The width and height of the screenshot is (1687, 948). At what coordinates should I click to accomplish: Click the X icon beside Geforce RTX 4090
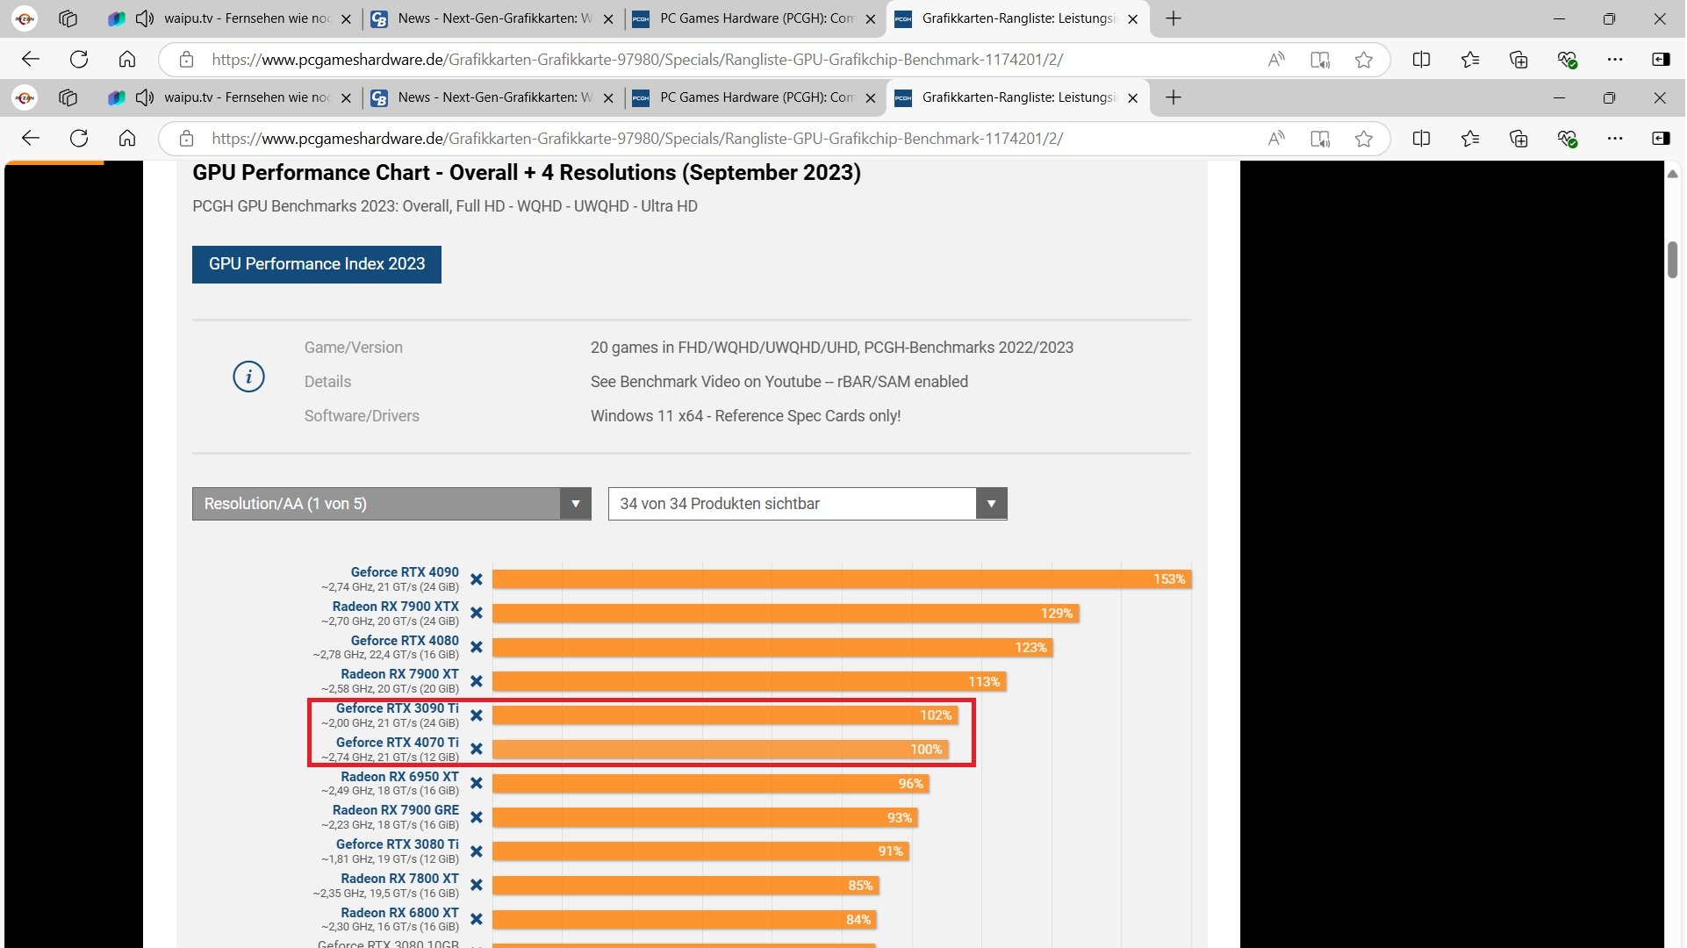tap(477, 579)
